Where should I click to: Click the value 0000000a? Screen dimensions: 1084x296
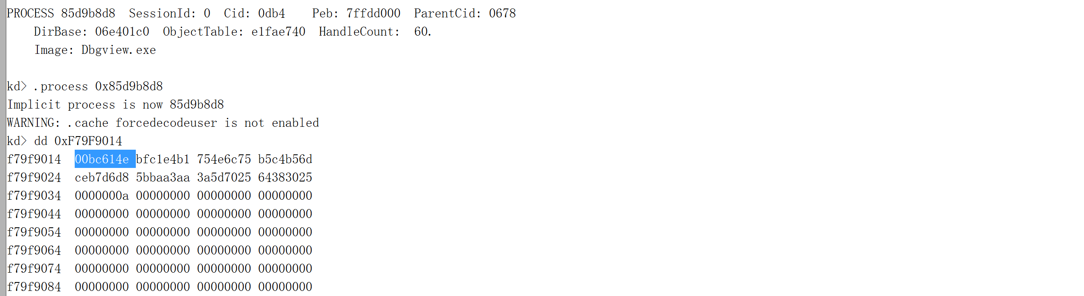coord(102,196)
